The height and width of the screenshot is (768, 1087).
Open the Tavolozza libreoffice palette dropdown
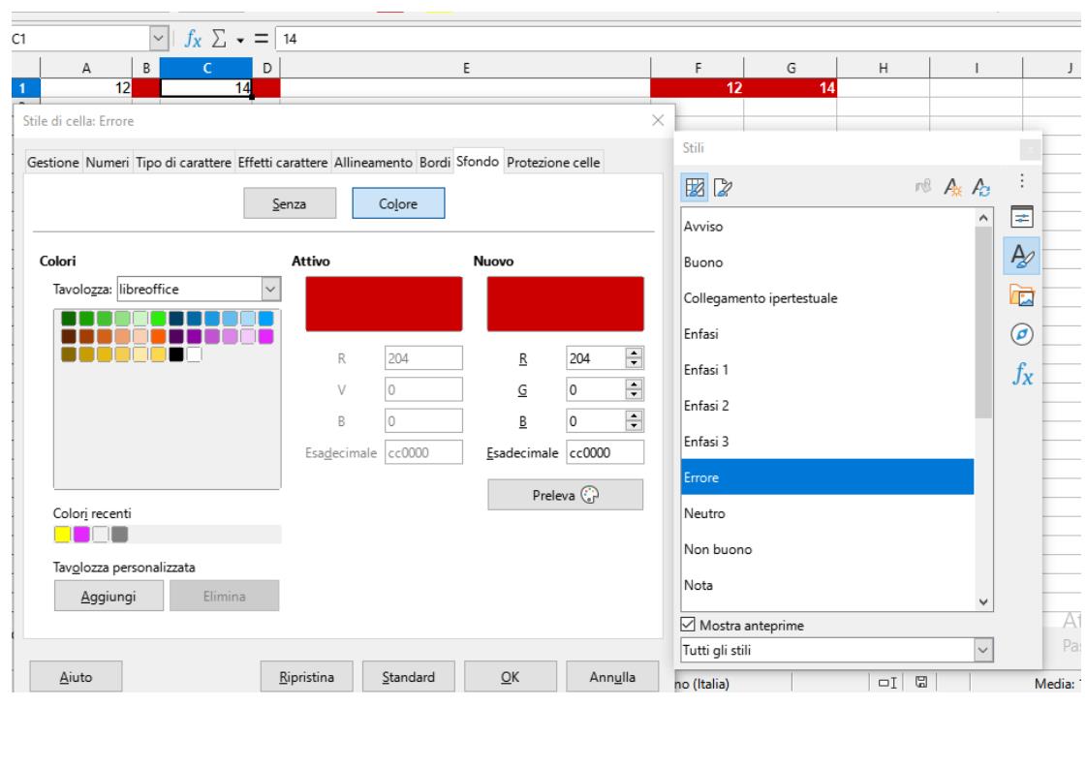click(x=271, y=289)
